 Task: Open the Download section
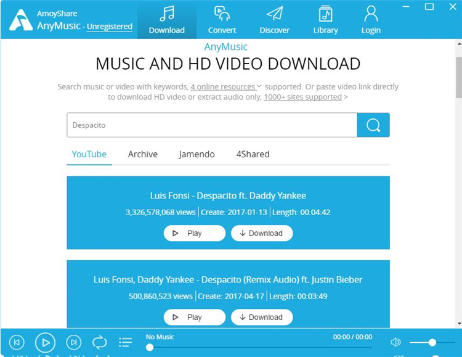click(167, 20)
